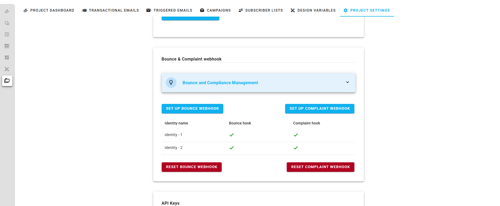The height and width of the screenshot is (206, 500).
Task: Select the highlighted folders icon in sidebar
Action: (7, 81)
